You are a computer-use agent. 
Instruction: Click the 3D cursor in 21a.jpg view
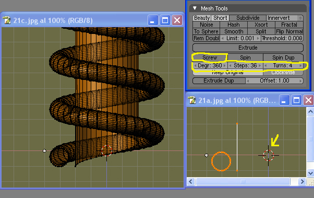coord(268,155)
